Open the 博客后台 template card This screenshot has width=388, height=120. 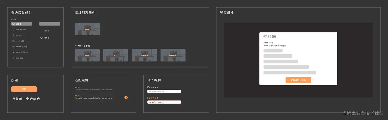[144, 55]
